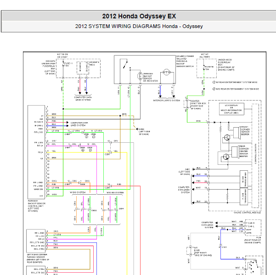This screenshot has width=276, height=275.
Task: Click the 'IND' pin label on control unit
Action: 41,119
